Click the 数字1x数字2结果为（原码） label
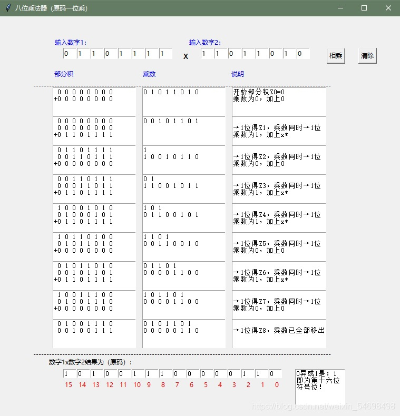The width and height of the screenshot is (400, 416). [91, 362]
